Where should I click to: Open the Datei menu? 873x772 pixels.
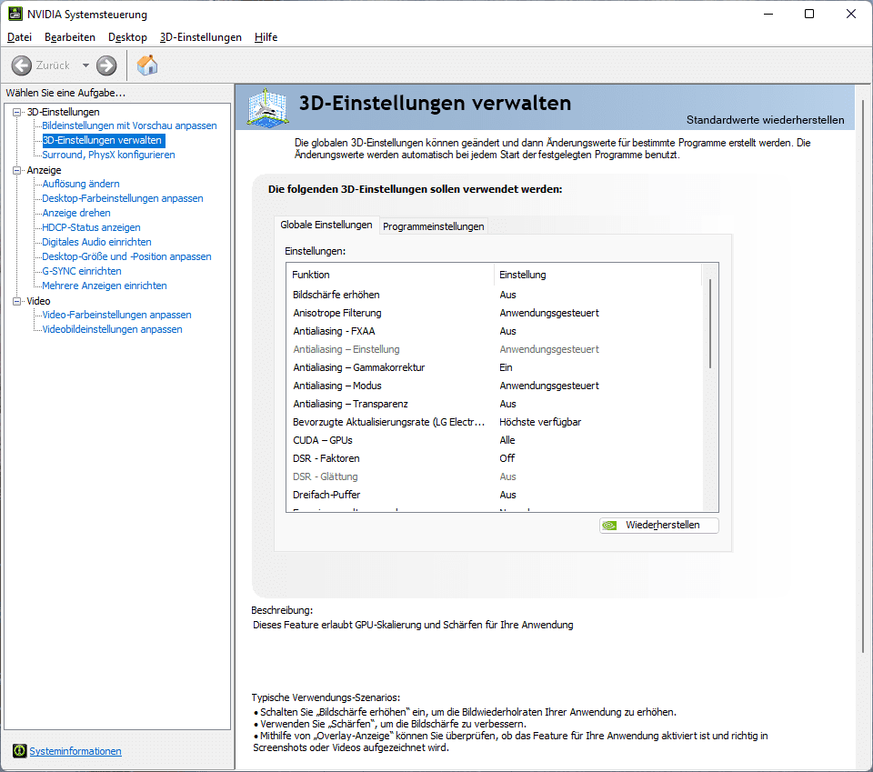coord(19,37)
